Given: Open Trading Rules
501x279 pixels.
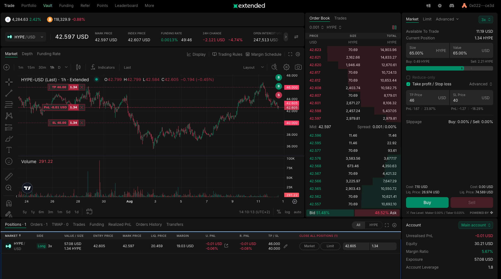Looking at the screenshot, I should tap(227, 54).
